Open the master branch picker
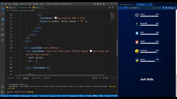This screenshot has width=177, height=99. click(5, 96)
